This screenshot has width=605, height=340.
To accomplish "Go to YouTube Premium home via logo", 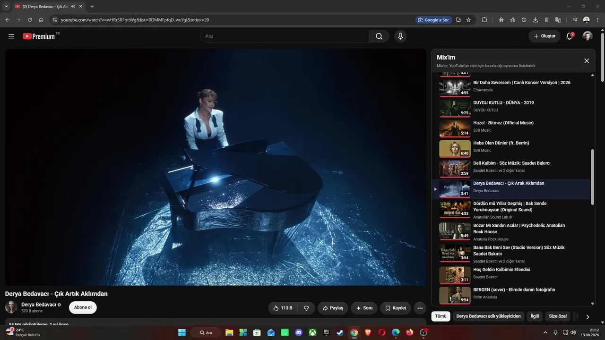I will [x=39, y=36].
